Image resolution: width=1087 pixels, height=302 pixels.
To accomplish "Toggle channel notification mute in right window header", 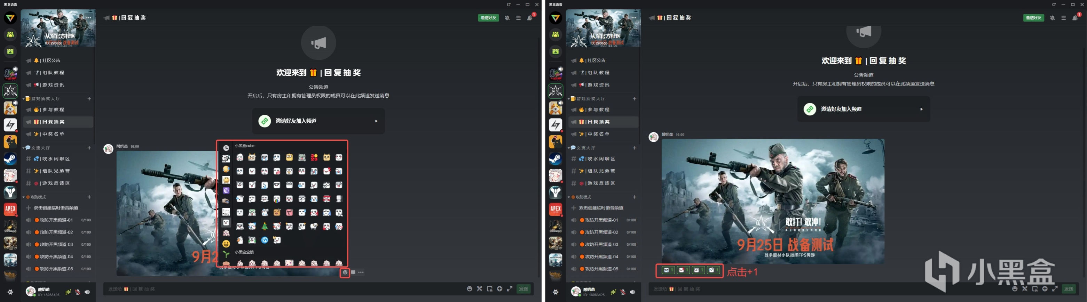I will tap(1053, 18).
